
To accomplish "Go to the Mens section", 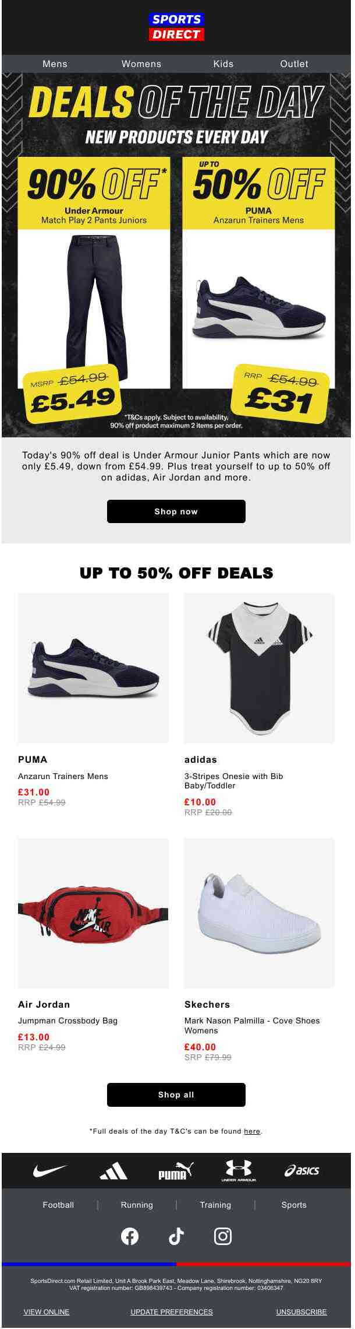I will [x=55, y=64].
